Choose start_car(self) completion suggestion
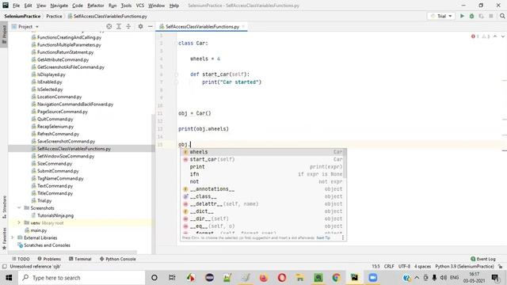Image resolution: width=507 pixels, height=285 pixels. click(x=262, y=159)
